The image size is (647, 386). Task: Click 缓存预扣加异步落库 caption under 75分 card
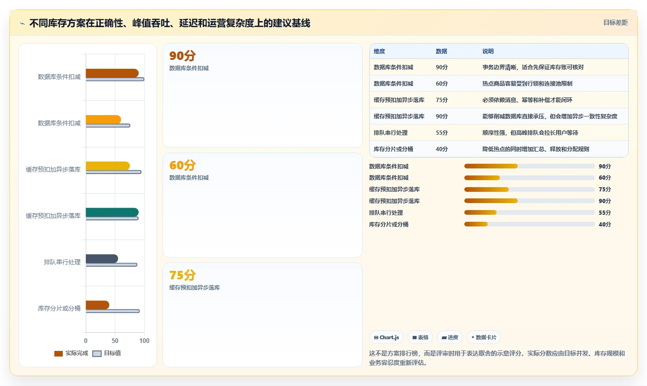point(194,288)
